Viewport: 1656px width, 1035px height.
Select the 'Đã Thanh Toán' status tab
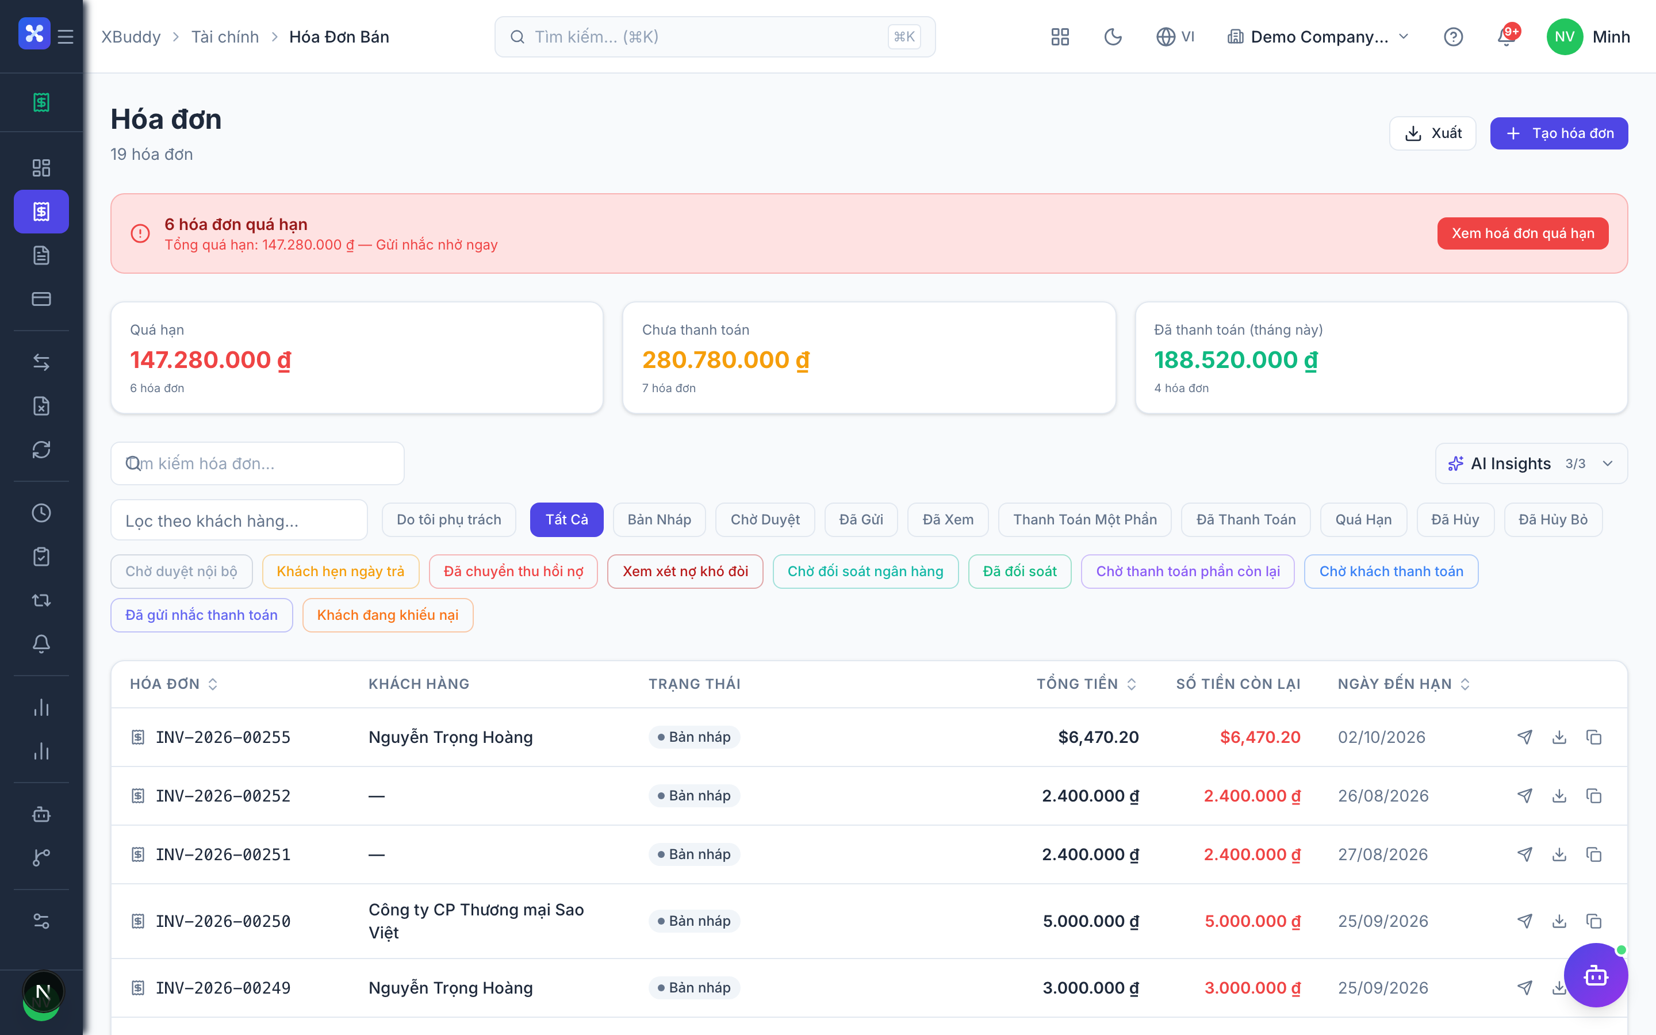click(x=1245, y=520)
